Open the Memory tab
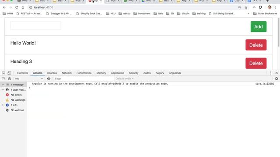Screen dimensions: 280x157 101,73
